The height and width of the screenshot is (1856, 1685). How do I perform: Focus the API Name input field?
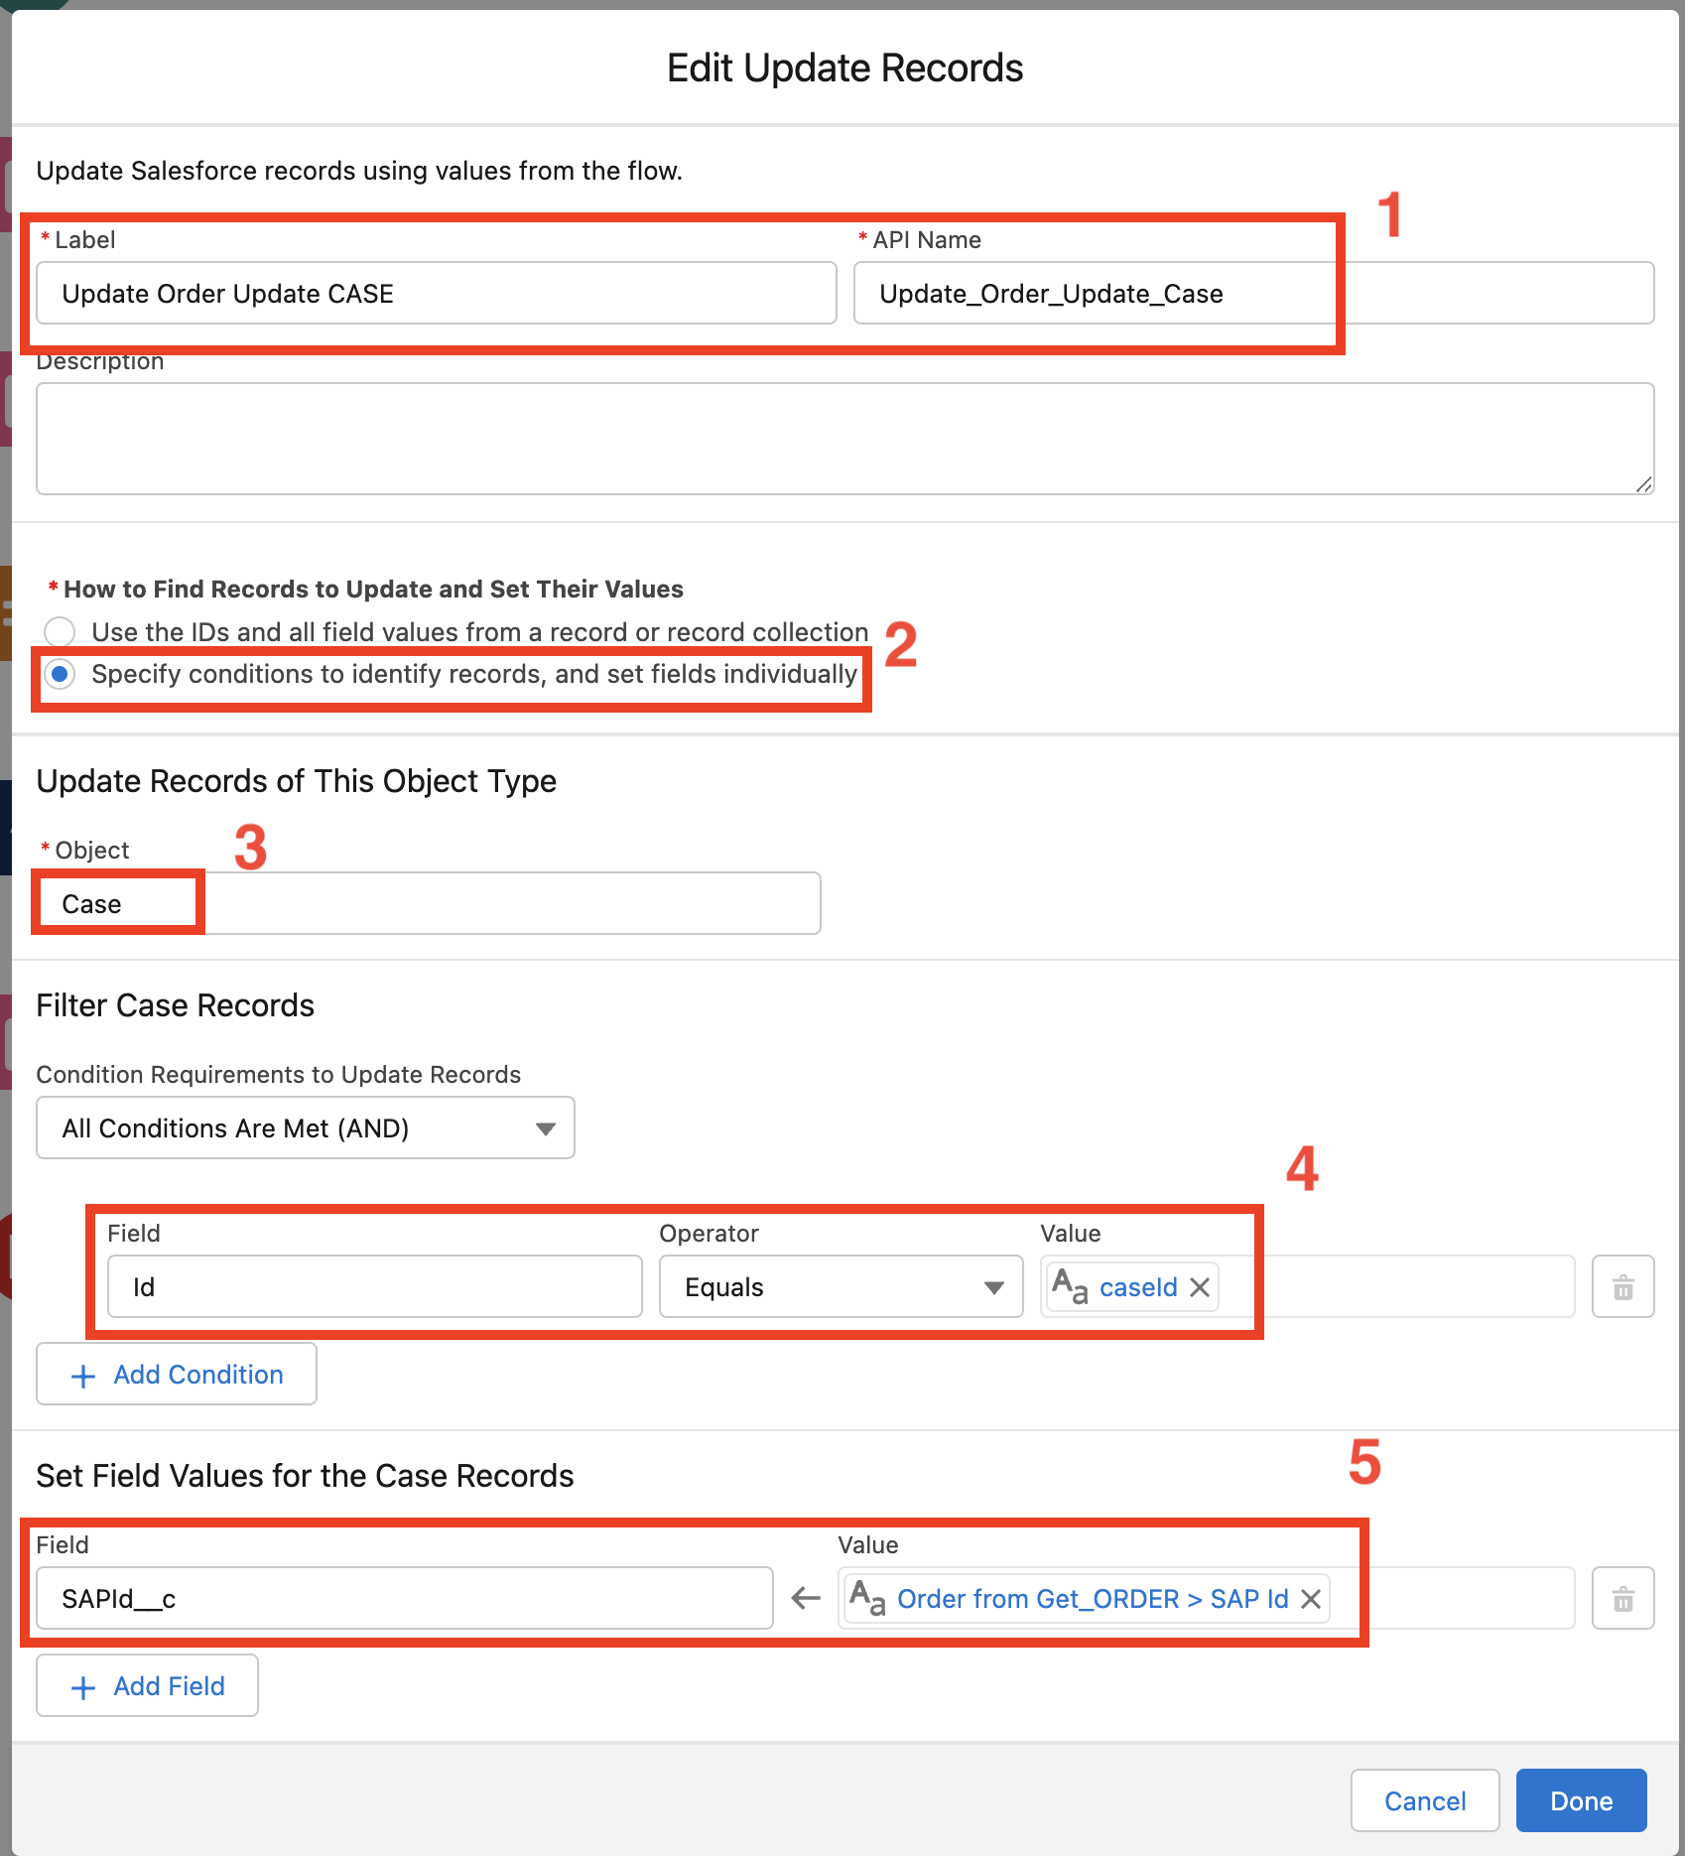coord(1252,294)
